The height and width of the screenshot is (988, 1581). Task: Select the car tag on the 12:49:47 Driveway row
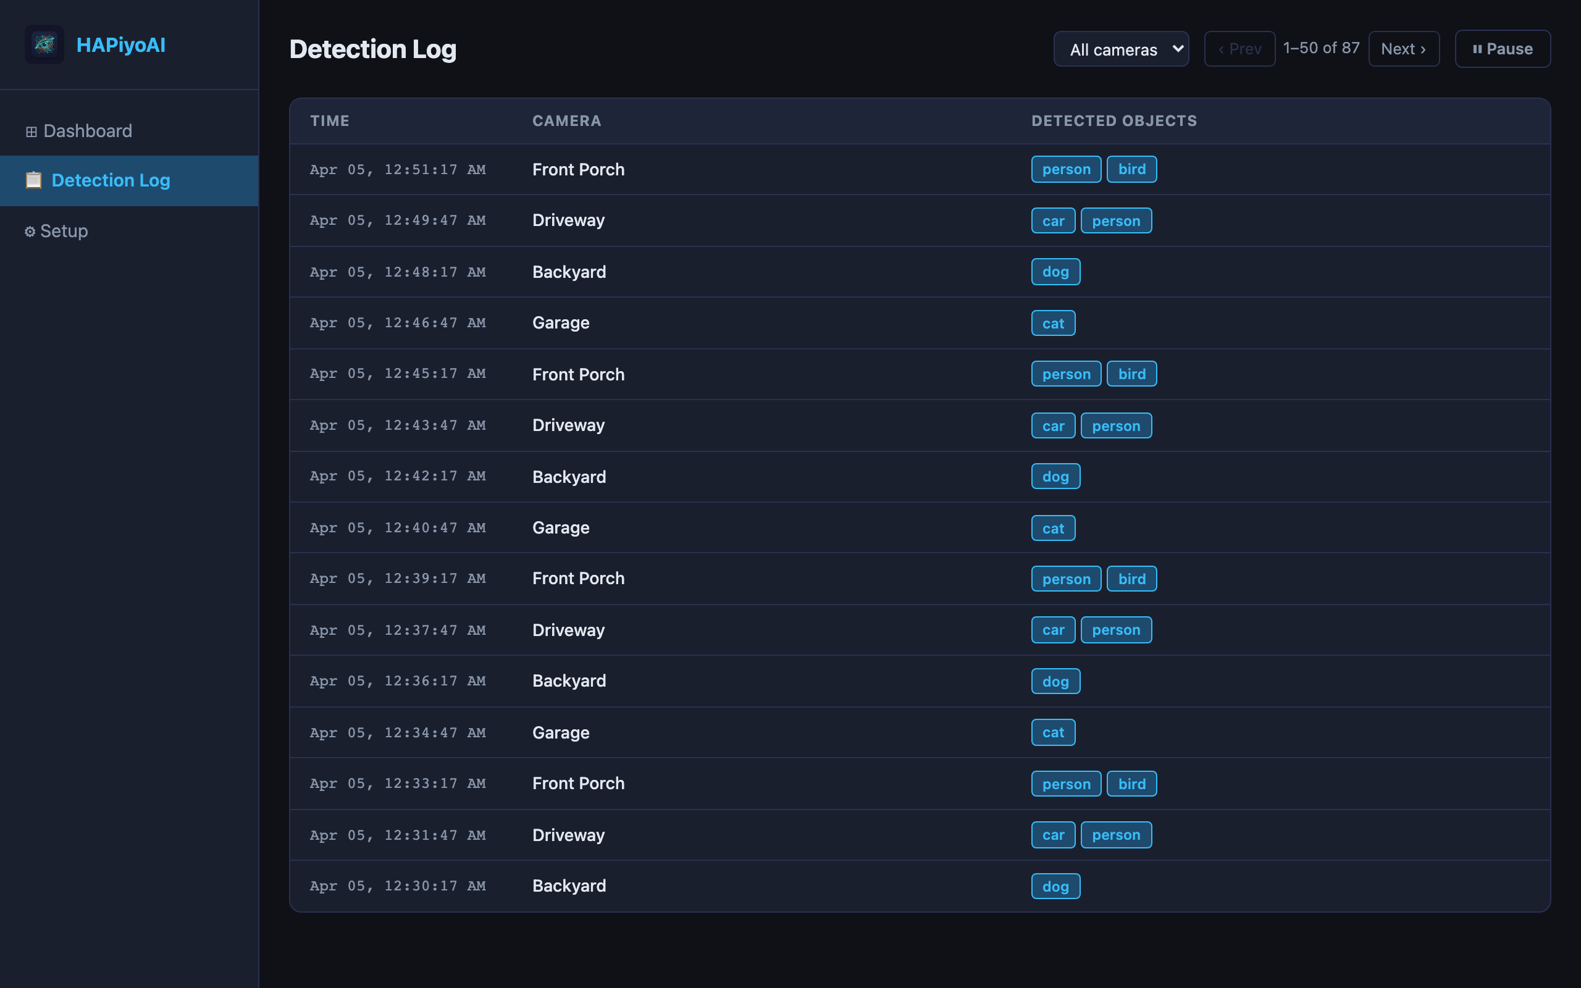point(1052,220)
